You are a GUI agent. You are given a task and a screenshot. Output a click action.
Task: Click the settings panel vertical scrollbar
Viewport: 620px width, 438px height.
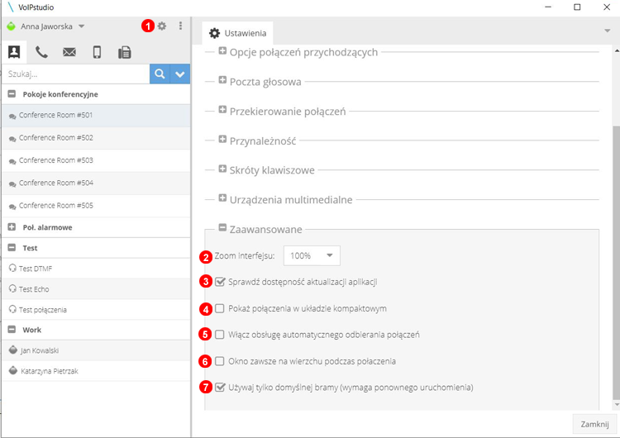(614, 248)
